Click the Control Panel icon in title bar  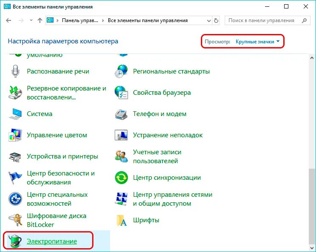coord(7,6)
